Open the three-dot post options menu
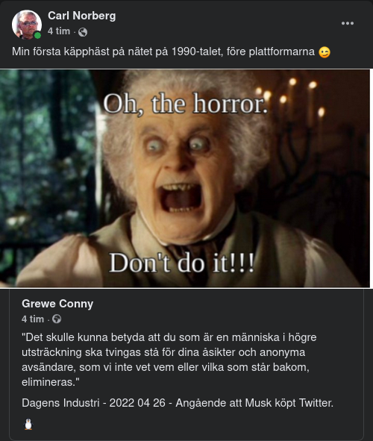 (348, 23)
